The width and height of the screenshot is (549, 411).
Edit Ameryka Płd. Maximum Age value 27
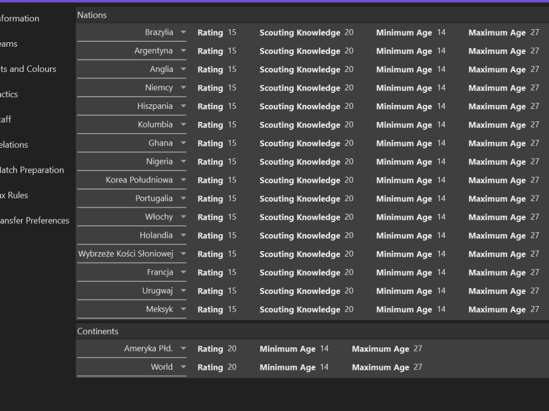tap(418, 348)
